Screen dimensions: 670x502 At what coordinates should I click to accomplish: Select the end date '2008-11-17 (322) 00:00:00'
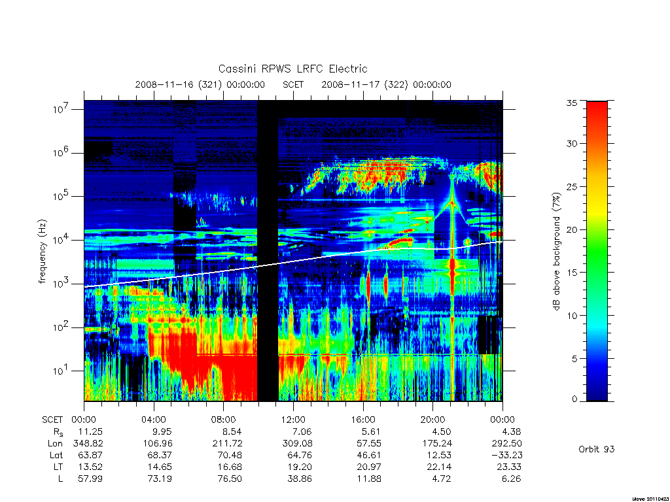pos(386,84)
